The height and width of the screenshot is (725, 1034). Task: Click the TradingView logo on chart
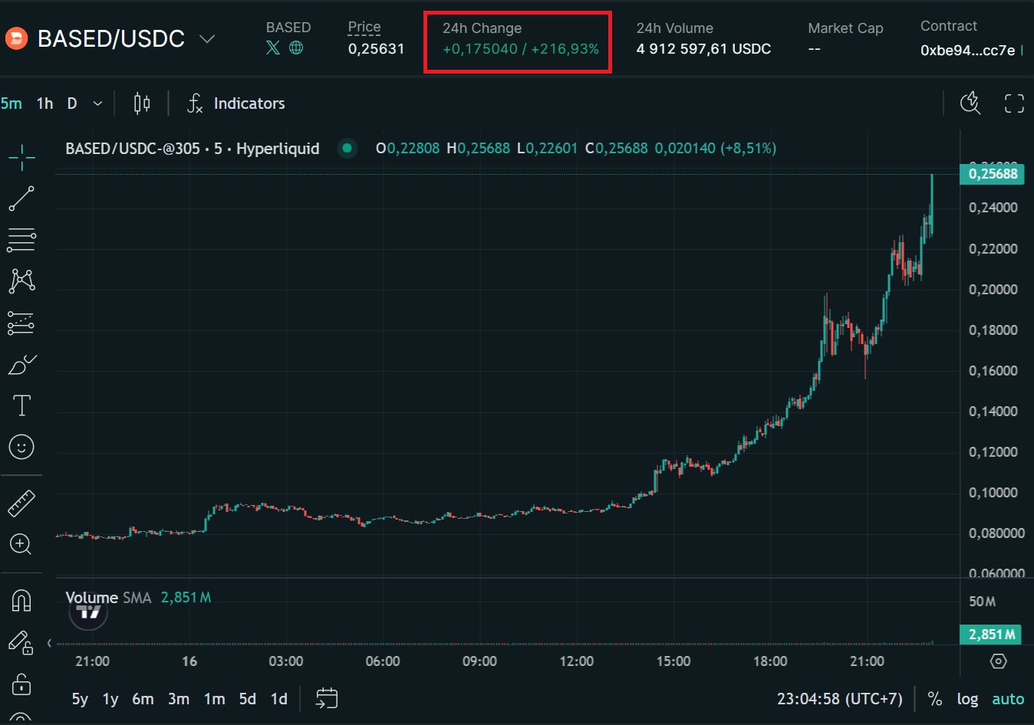point(89,611)
